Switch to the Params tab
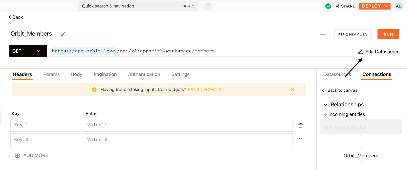Viewport: 407px width, 170px height. pos(51,74)
